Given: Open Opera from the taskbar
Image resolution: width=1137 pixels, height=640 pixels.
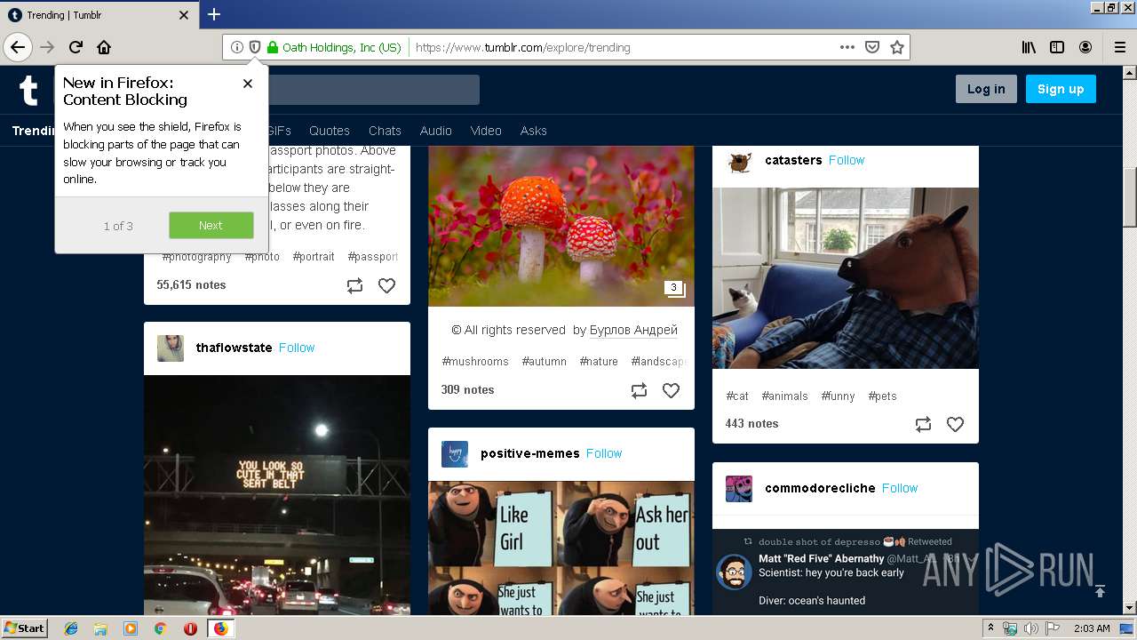Looking at the screenshot, I should (x=190, y=628).
